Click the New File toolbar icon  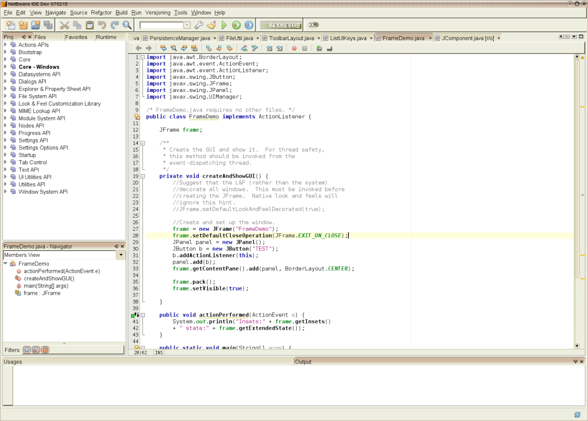10,25
